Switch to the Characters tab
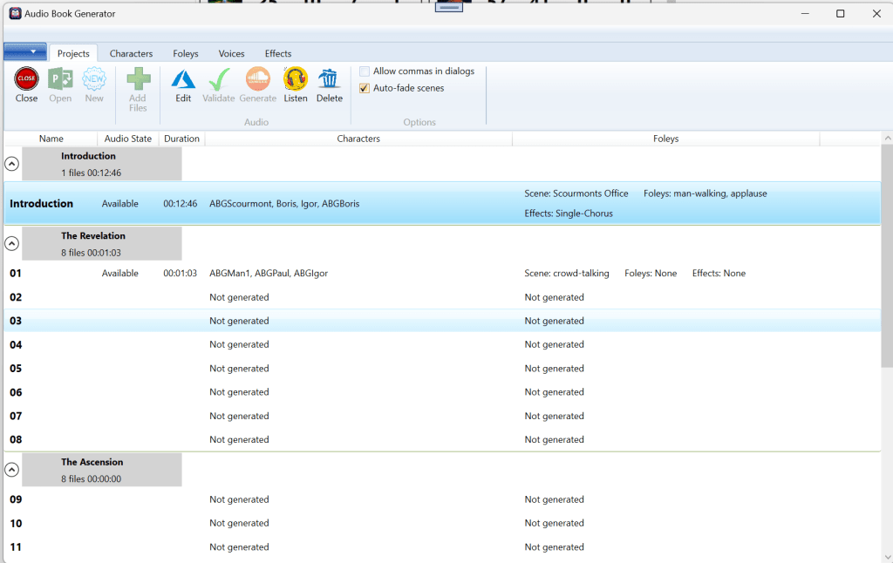893x563 pixels. [x=131, y=53]
